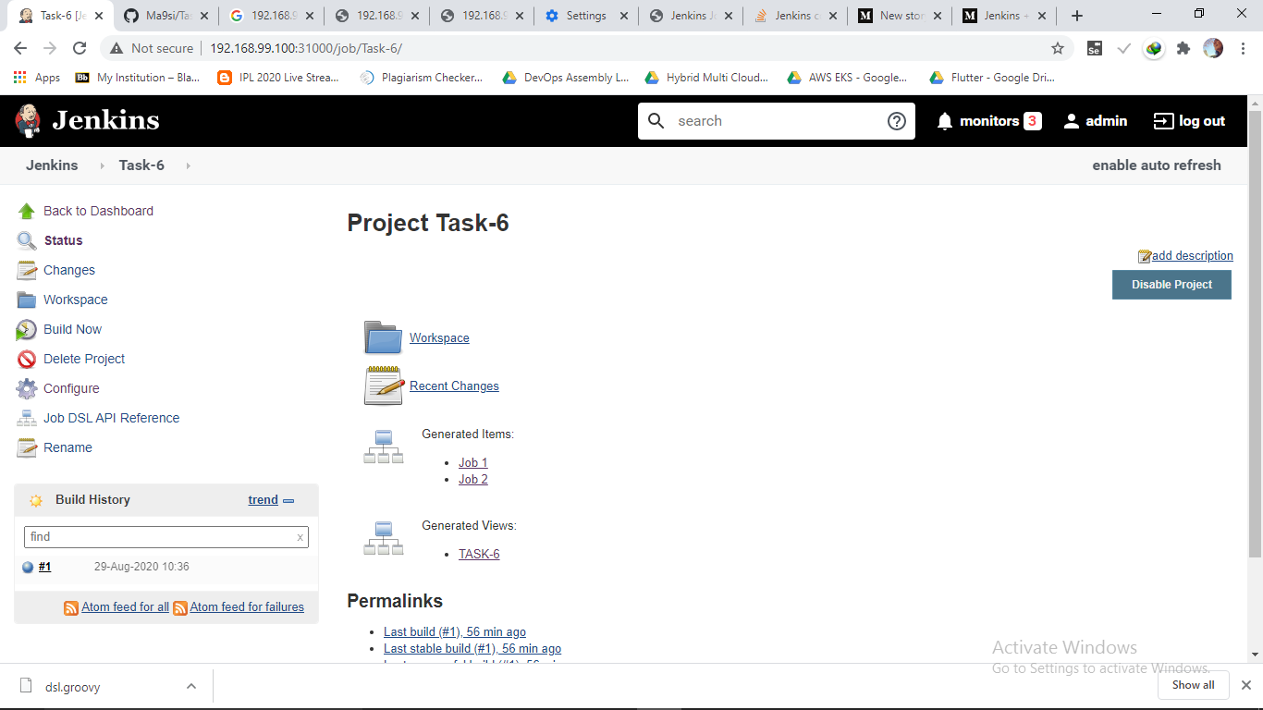Image resolution: width=1263 pixels, height=710 pixels.
Task: Open the TASK-6 generated view link
Action: tap(479, 554)
